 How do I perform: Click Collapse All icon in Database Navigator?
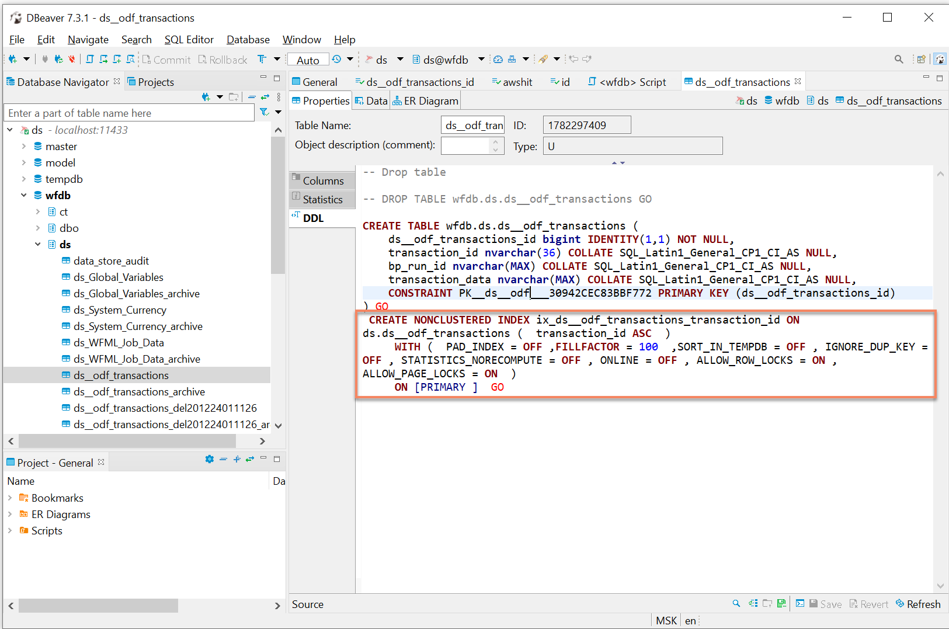252,97
